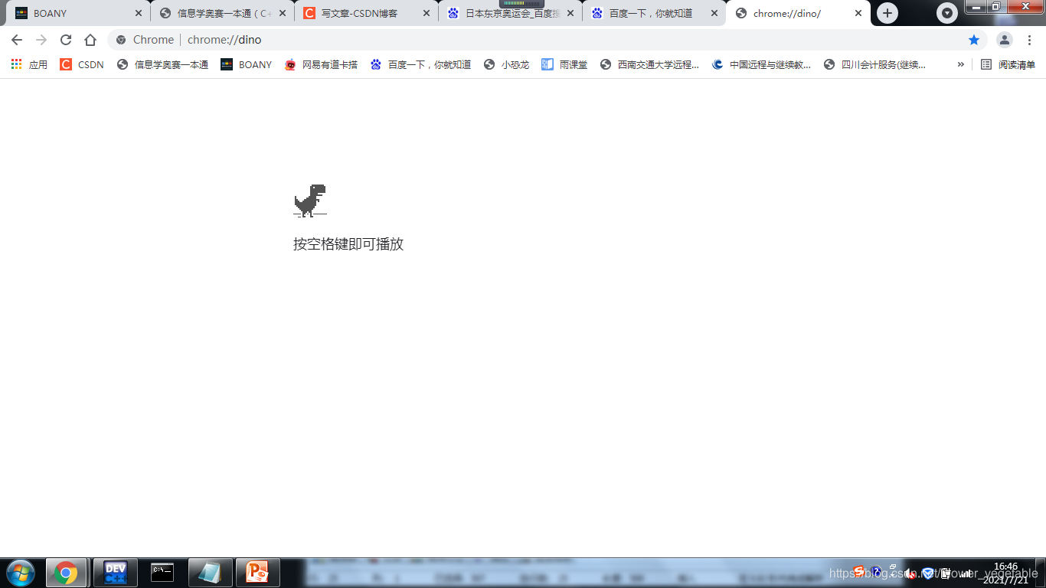Open the 四川会计服务 bookmark
The width and height of the screenshot is (1046, 588).
pyautogui.click(x=874, y=64)
